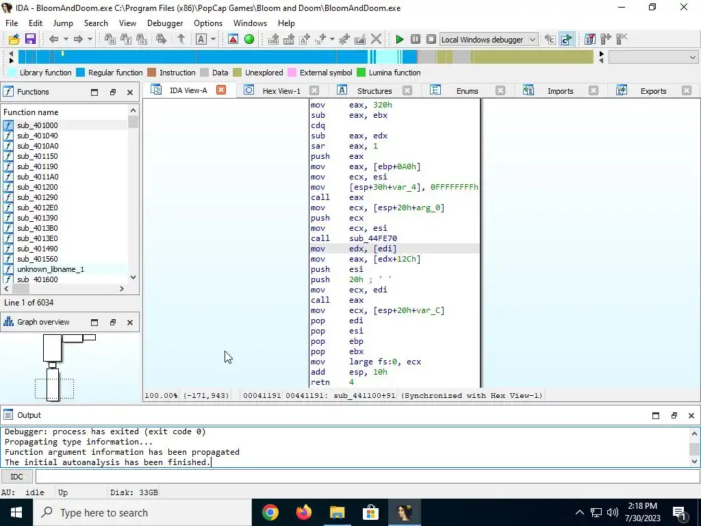Click the delete breakpoint X icon
This screenshot has height=526, width=701.
pos(622,39)
